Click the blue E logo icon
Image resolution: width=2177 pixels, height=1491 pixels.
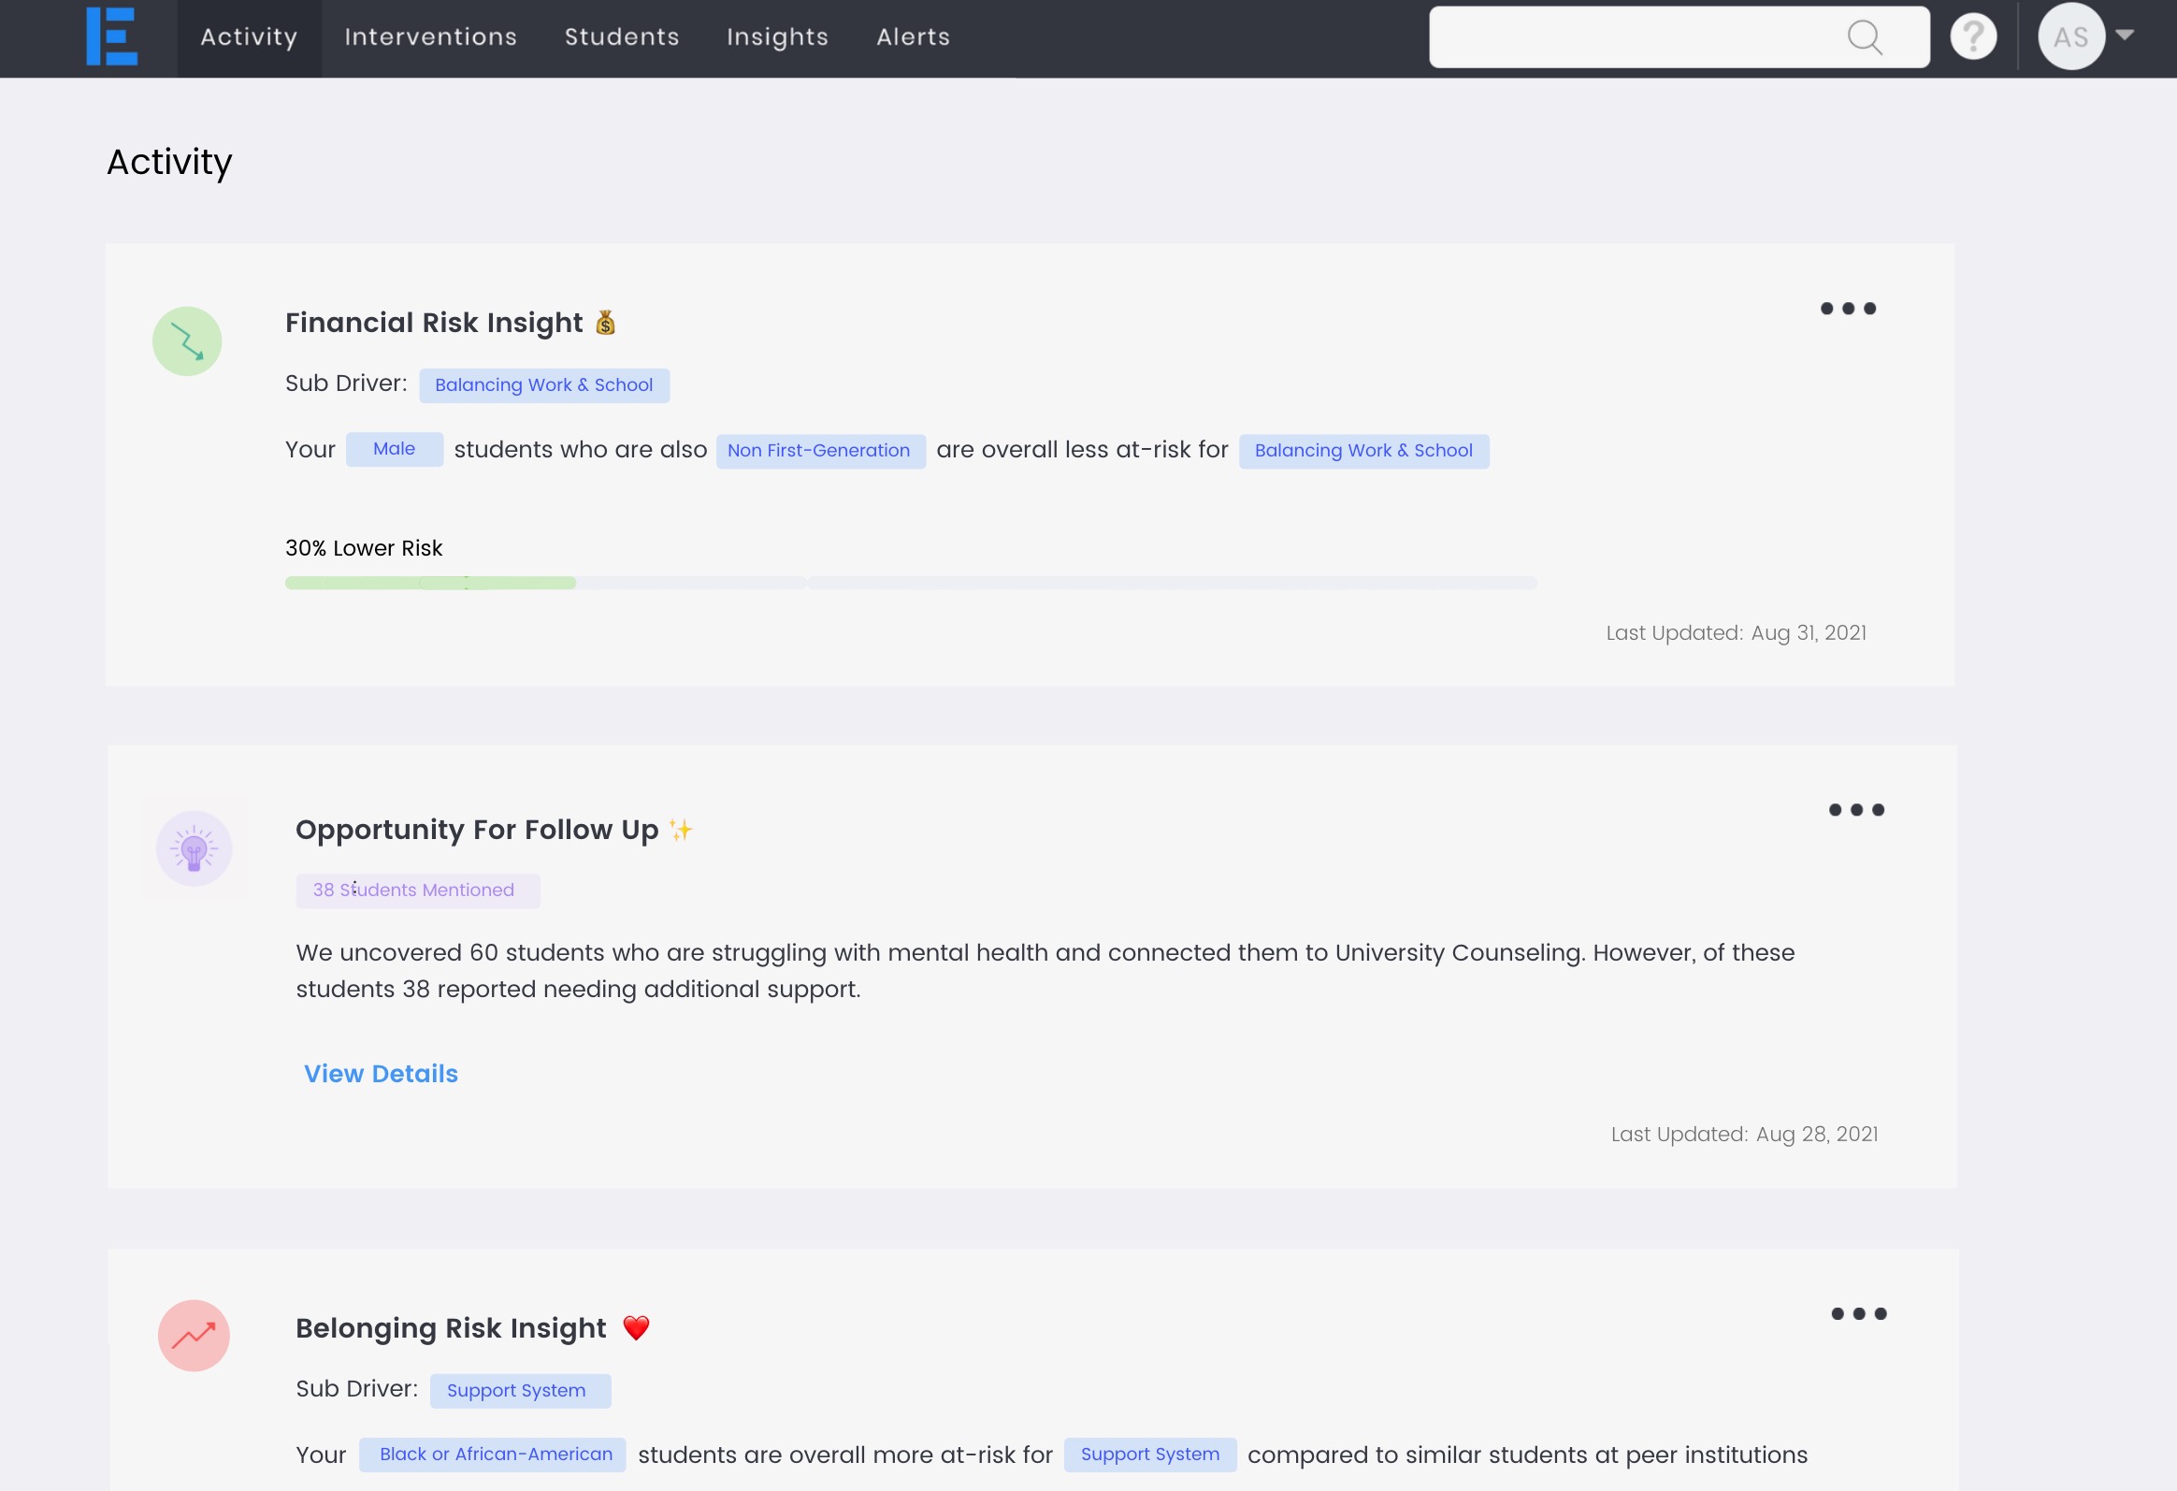[x=111, y=36]
